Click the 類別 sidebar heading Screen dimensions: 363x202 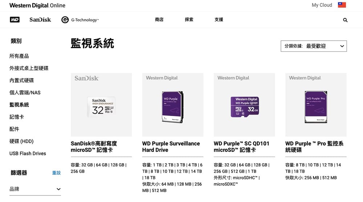pyautogui.click(x=16, y=41)
